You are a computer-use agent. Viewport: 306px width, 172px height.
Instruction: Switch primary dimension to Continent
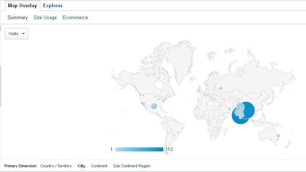coord(99,166)
